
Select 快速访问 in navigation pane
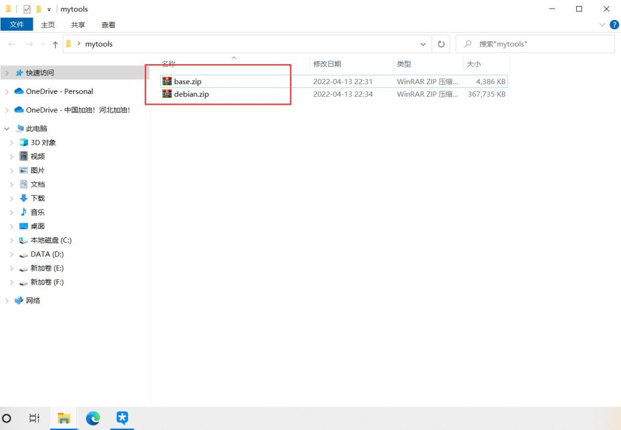coord(39,73)
